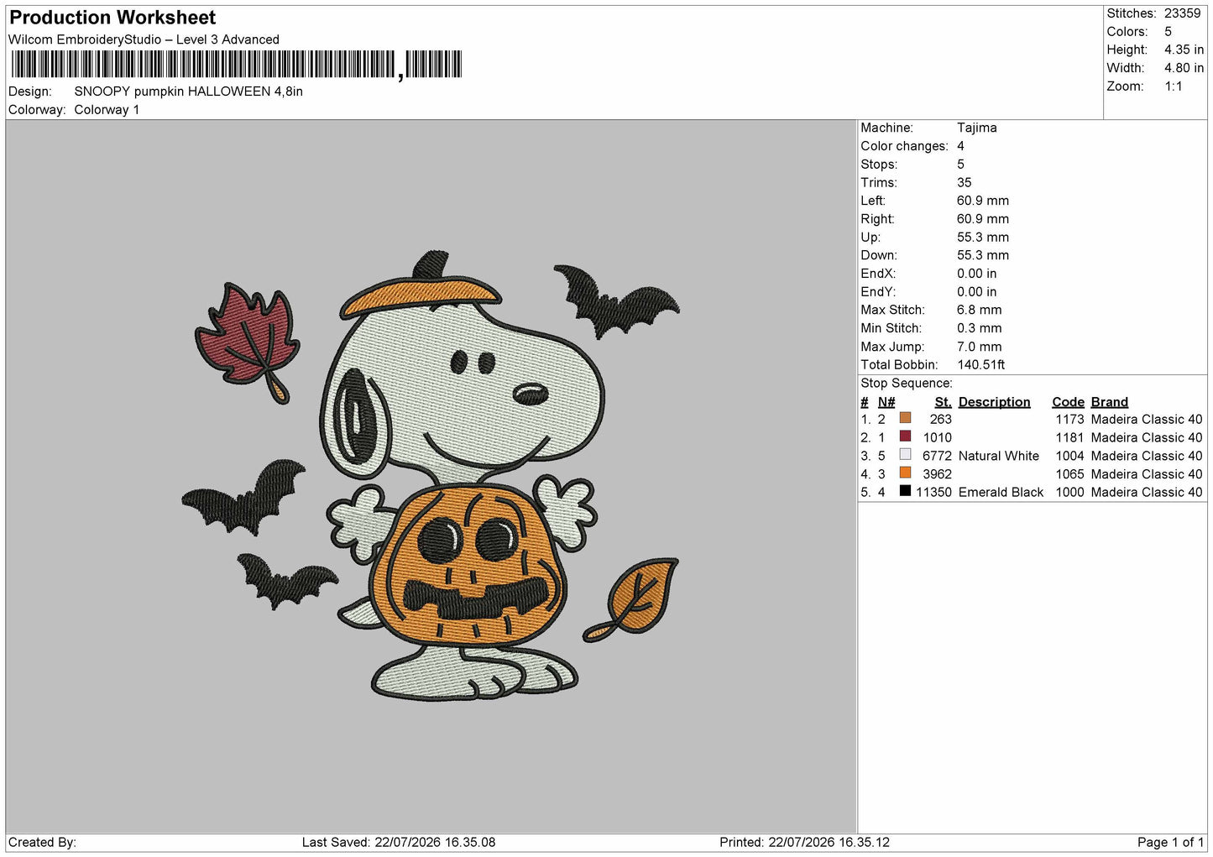Screen dimensions: 1213x857
Task: Select Printed timestamp 22/07/2026 16.35.12
Action: click(829, 843)
